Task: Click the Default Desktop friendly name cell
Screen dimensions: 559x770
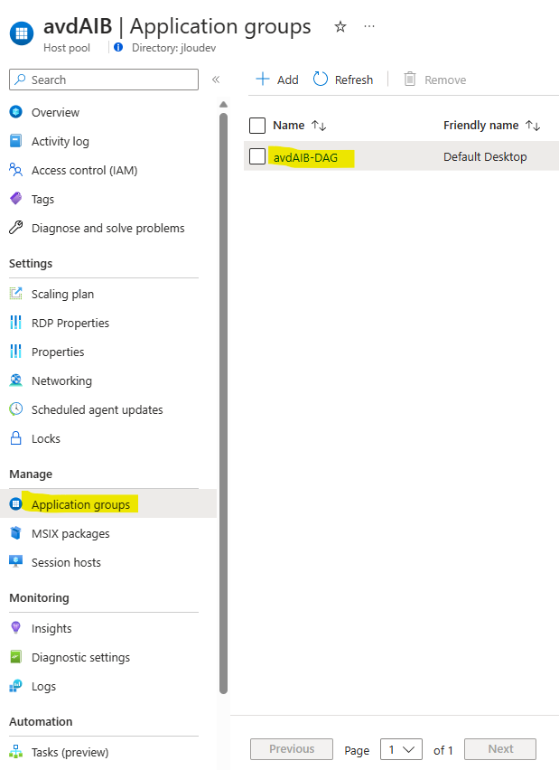Action: click(485, 156)
